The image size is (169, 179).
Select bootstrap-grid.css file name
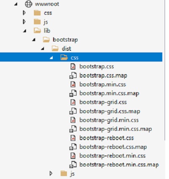[x=103, y=102]
